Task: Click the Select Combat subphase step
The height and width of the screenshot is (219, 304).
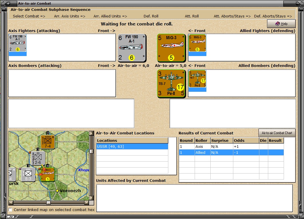Action: point(29,16)
